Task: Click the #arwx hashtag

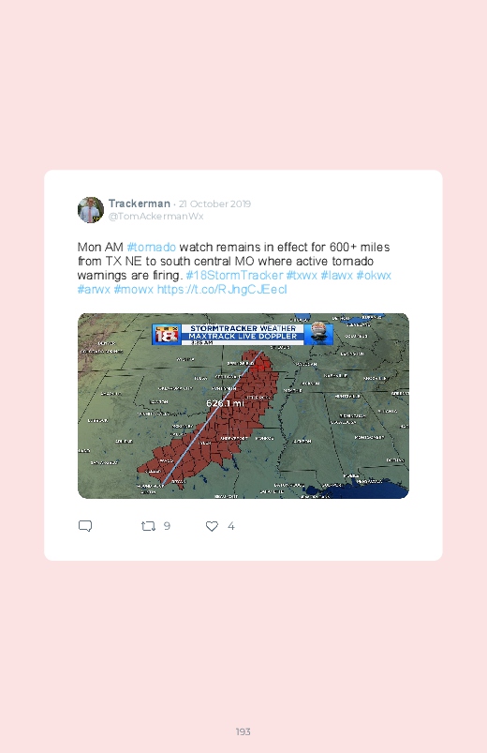Action: pyautogui.click(x=94, y=290)
